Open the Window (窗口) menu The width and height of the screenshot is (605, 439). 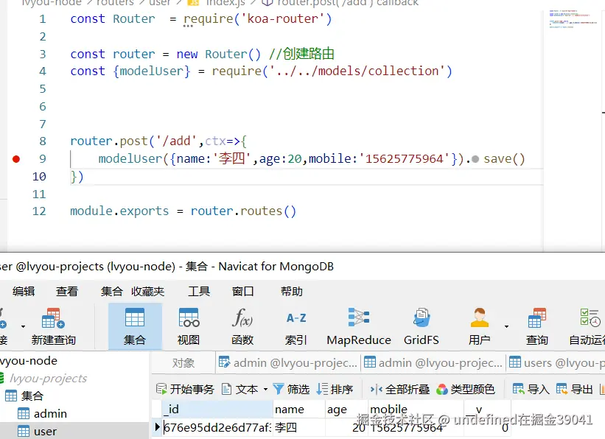coord(242,291)
